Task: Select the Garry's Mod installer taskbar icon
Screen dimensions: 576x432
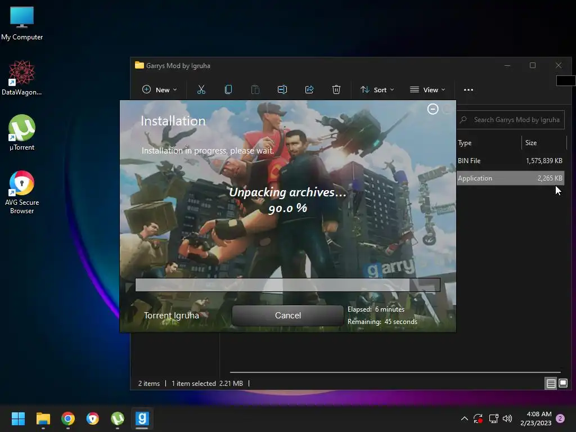Action: pyautogui.click(x=142, y=418)
